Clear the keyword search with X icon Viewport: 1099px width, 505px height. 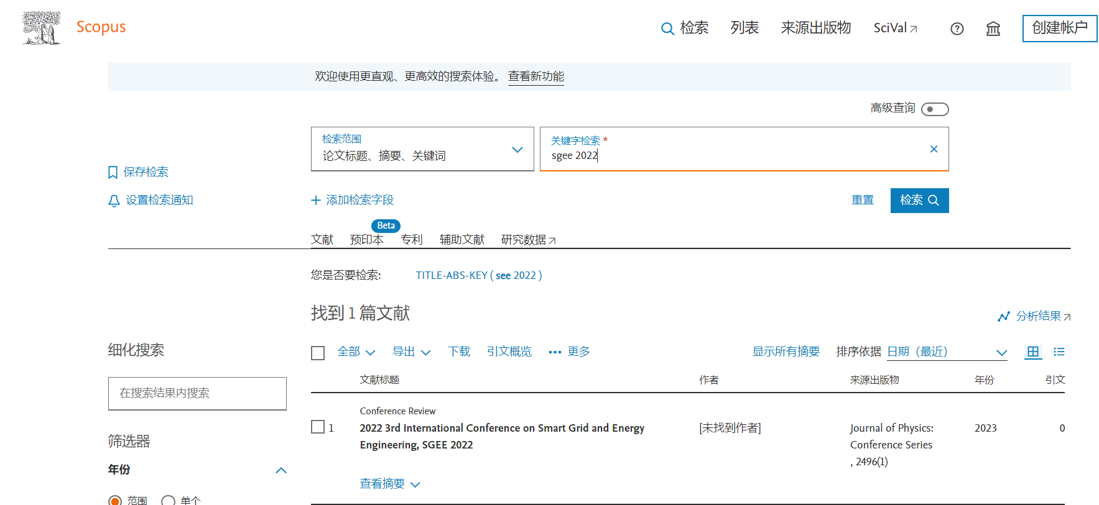tap(933, 149)
